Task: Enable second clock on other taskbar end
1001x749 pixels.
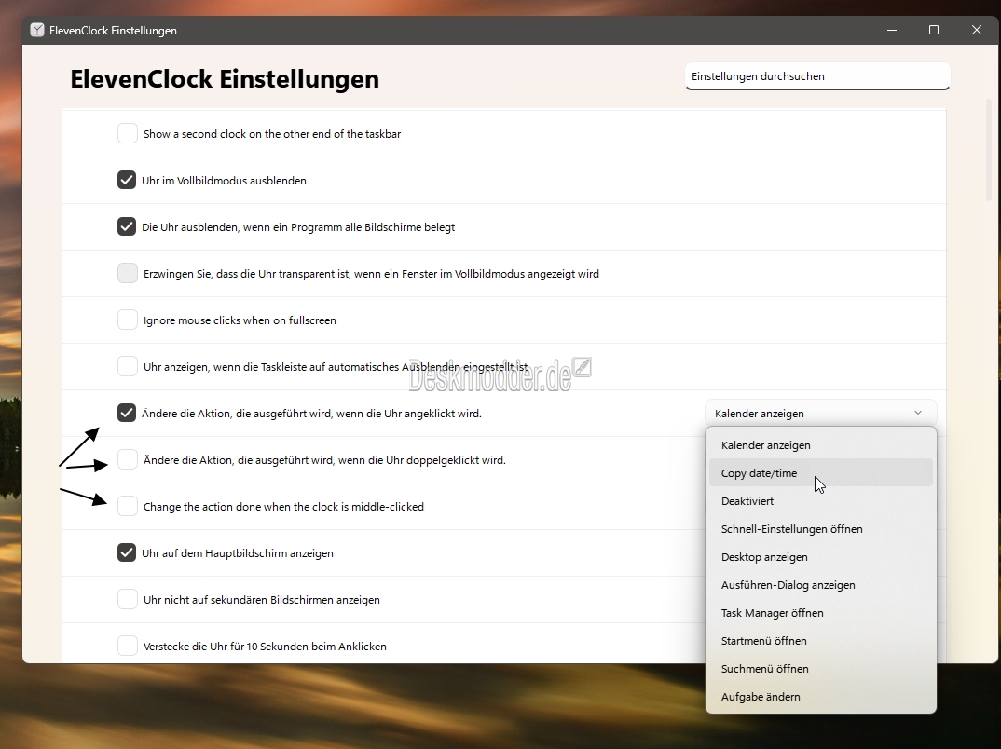Action: tap(128, 133)
